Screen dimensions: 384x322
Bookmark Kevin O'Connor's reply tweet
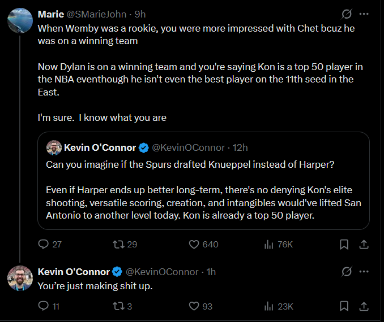coord(344,306)
